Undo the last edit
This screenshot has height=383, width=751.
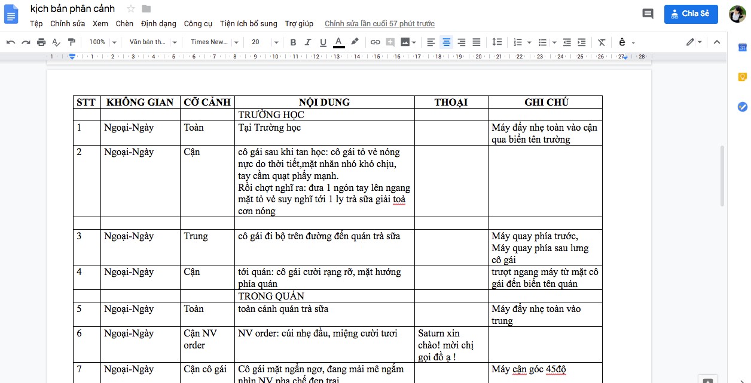point(11,42)
